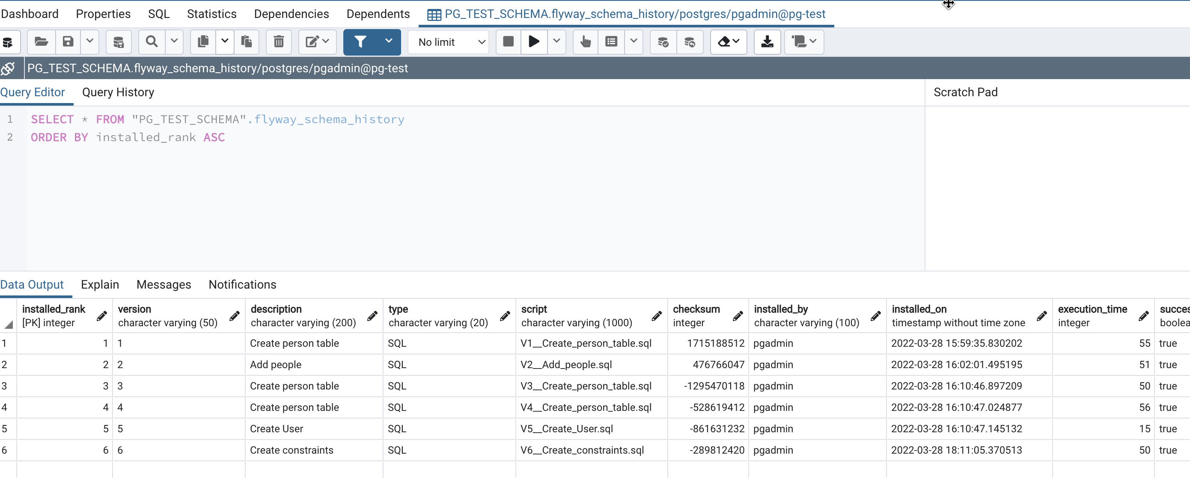Toggle the blue filter rows button
The width and height of the screenshot is (1190, 478).
pyautogui.click(x=360, y=42)
